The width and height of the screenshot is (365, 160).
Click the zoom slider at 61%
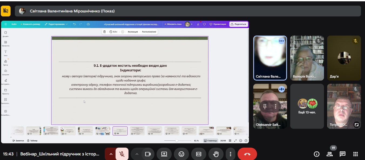177,141
